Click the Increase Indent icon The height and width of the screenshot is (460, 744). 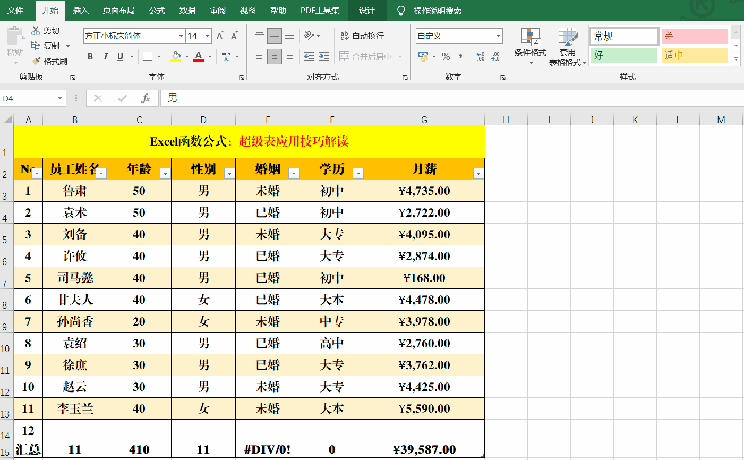point(323,56)
